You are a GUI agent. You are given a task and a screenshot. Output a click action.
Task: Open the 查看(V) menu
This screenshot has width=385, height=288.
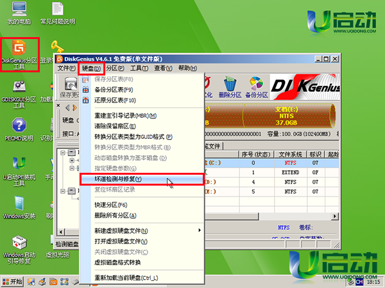[163, 68]
